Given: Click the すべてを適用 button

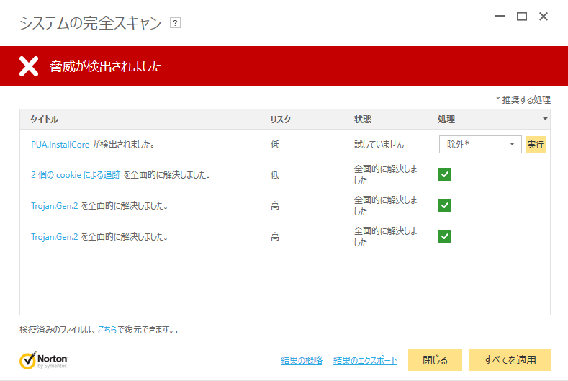Looking at the screenshot, I should pos(510,360).
